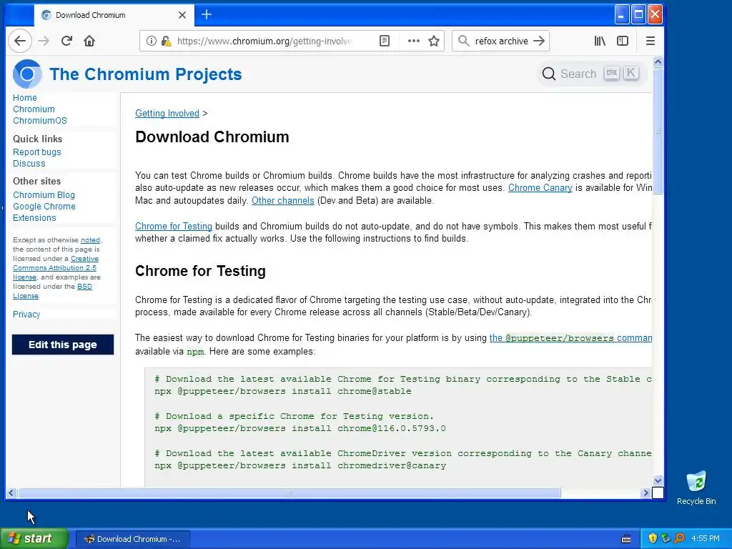This screenshot has height=549, width=732.
Task: Click the orange magnifier tray icon
Action: click(x=679, y=539)
